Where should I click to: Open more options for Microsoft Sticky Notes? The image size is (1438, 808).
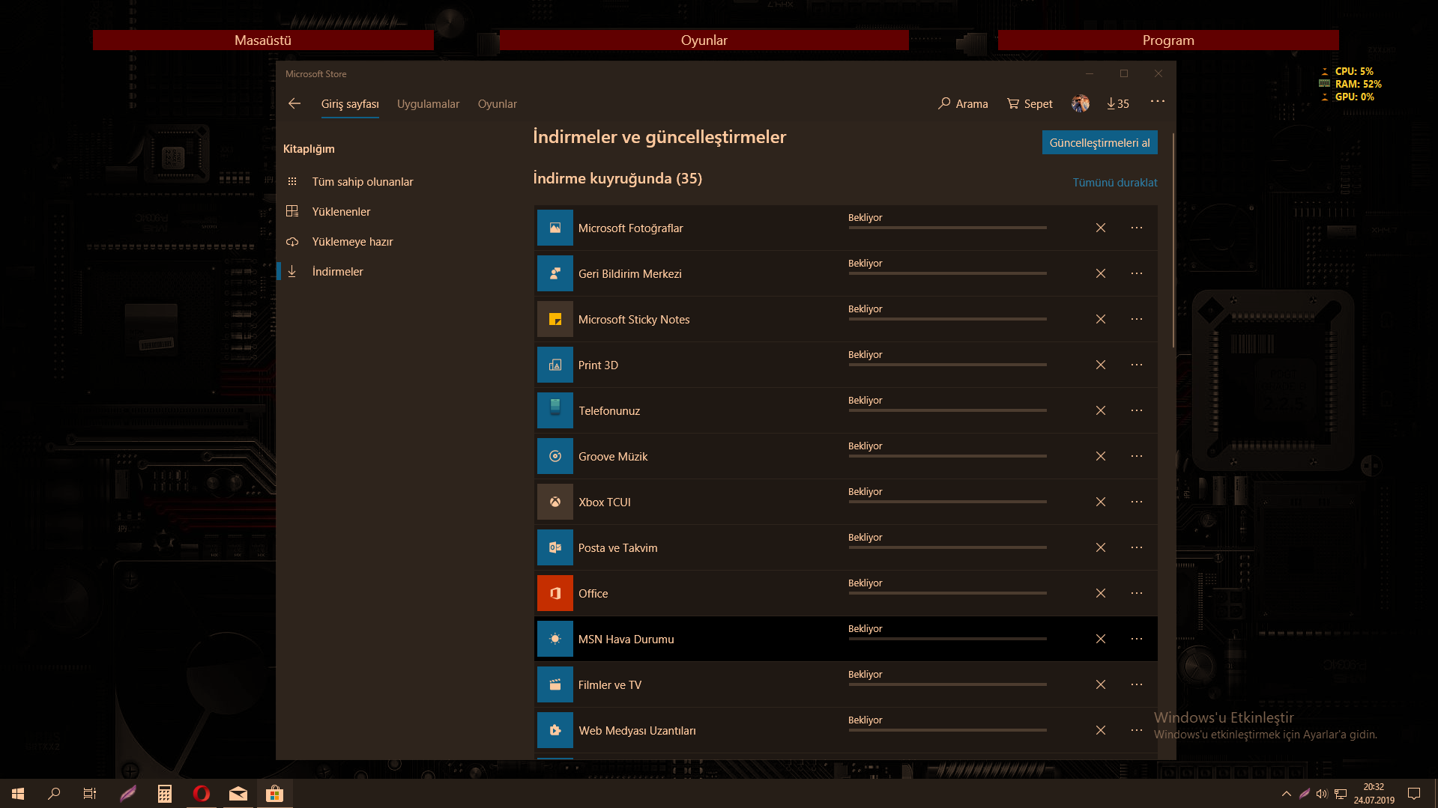click(1137, 319)
